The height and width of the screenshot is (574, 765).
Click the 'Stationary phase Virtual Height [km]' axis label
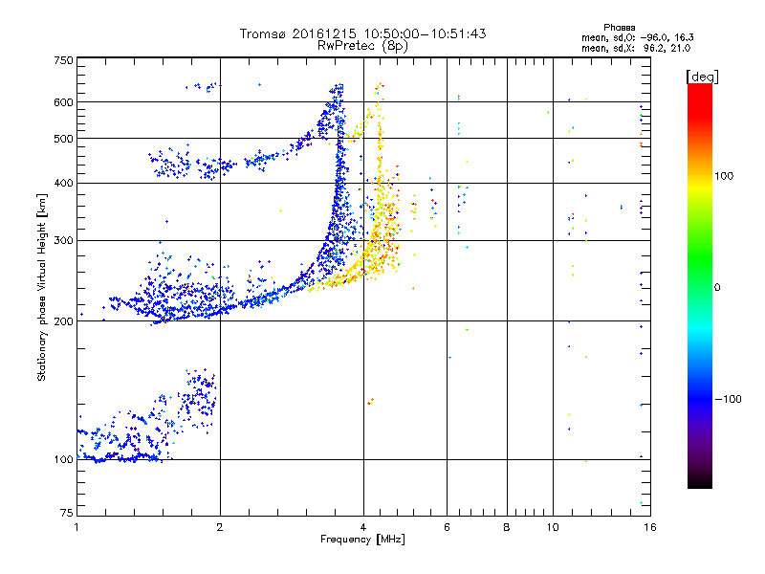click(42, 287)
